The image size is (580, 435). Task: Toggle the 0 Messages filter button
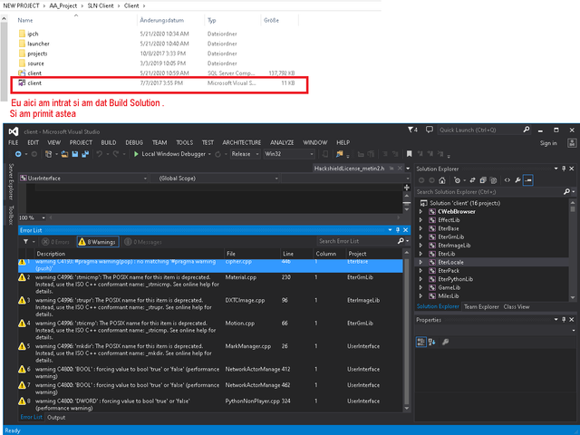point(143,242)
